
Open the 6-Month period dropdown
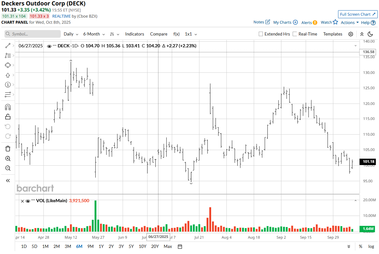pyautogui.click(x=94, y=34)
